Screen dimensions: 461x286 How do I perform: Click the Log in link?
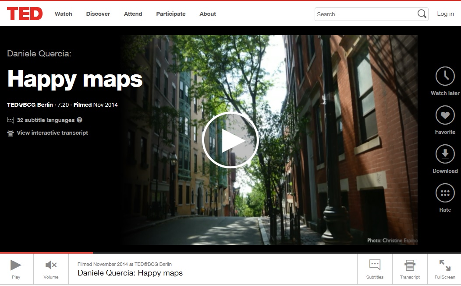point(445,14)
